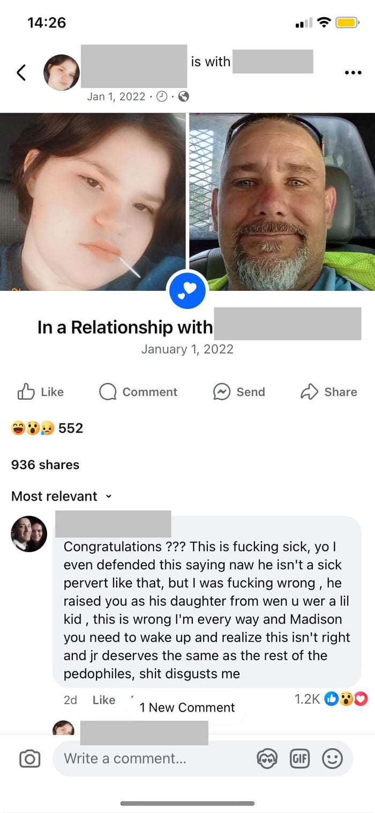
Task: Tap the camera icon in comment bar
Action: pos(29,759)
